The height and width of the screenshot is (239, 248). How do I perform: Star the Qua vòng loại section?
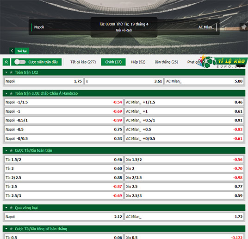11,208
